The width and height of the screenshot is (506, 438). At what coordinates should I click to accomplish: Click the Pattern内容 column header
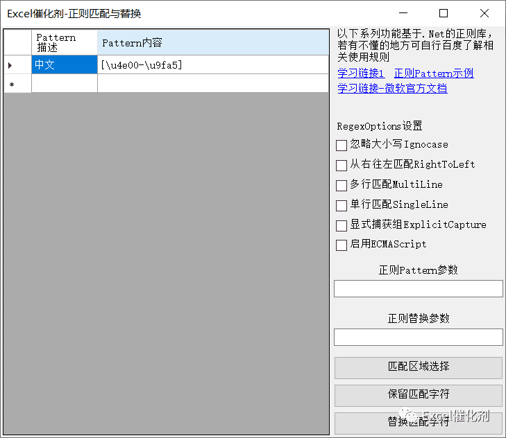(213, 42)
